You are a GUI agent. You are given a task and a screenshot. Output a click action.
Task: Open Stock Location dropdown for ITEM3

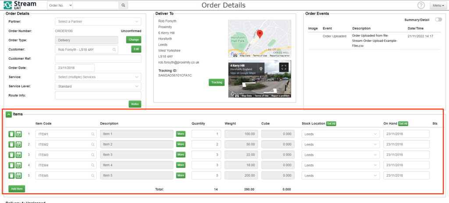[x=340, y=155]
